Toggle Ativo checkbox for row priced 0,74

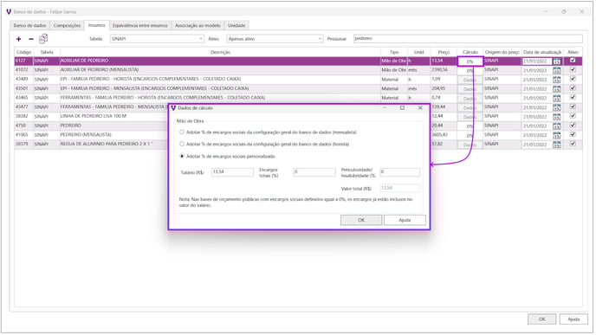click(x=573, y=98)
